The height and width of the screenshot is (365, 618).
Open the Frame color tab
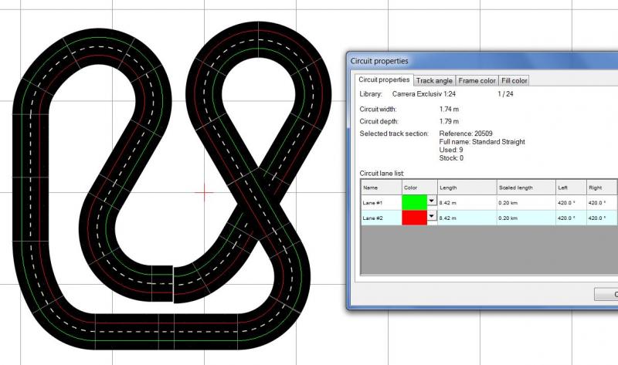(476, 80)
